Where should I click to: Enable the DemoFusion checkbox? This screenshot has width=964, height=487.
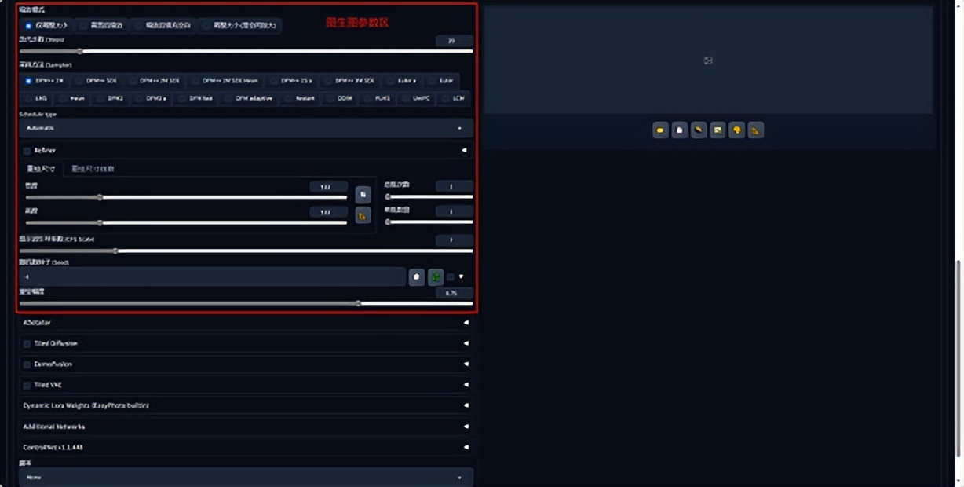tap(27, 364)
